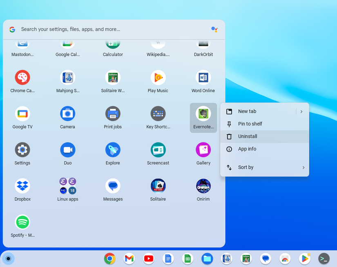The width and height of the screenshot is (337, 267).
Task: Open App info for Evernote
Action: pos(264,149)
